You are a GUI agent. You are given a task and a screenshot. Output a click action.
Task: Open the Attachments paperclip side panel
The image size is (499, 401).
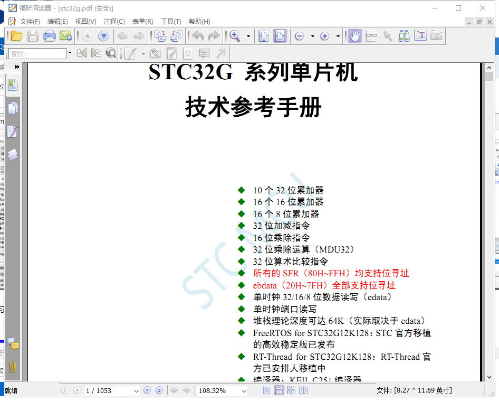pyautogui.click(x=13, y=367)
